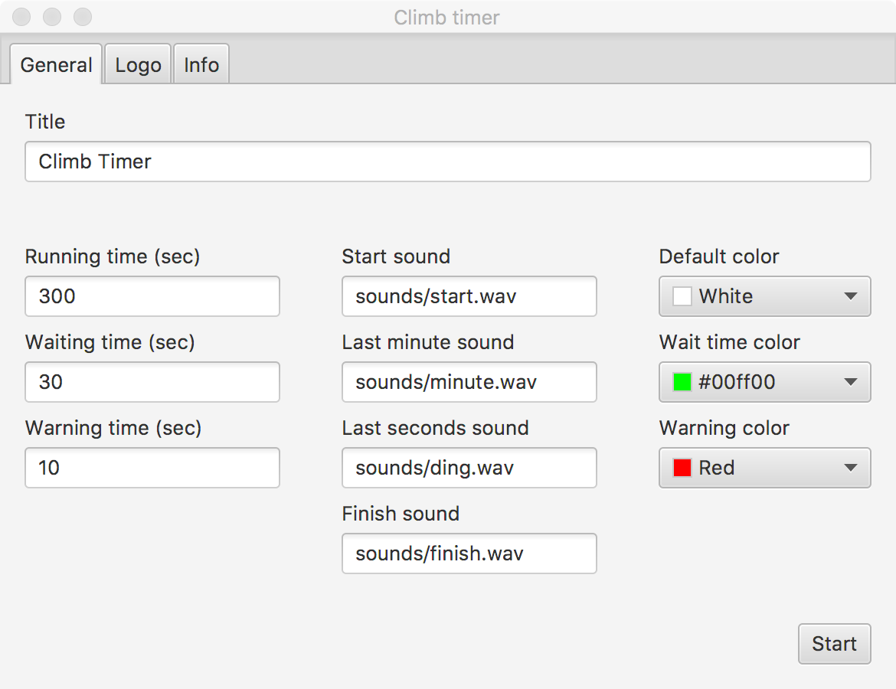The width and height of the screenshot is (896, 689).
Task: Open the Wait time color dropdown arrow
Action: pyautogui.click(x=850, y=382)
